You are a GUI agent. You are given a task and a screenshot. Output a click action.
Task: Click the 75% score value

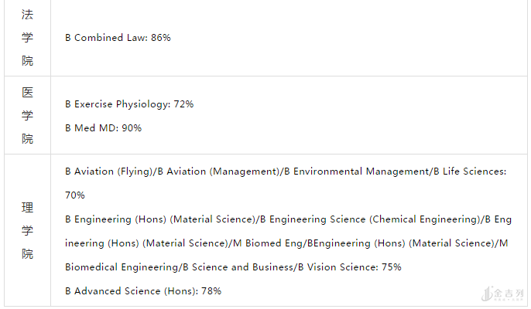pos(391,267)
